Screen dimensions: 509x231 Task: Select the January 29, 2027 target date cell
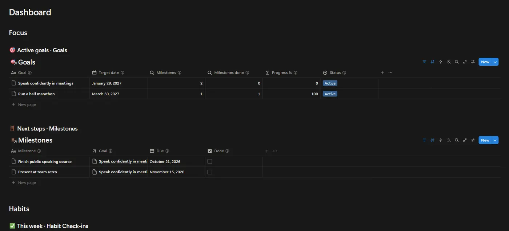(x=118, y=83)
